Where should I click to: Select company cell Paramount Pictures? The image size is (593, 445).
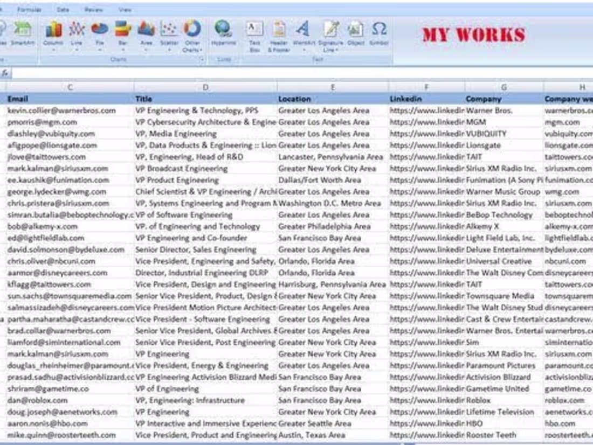[504, 366]
